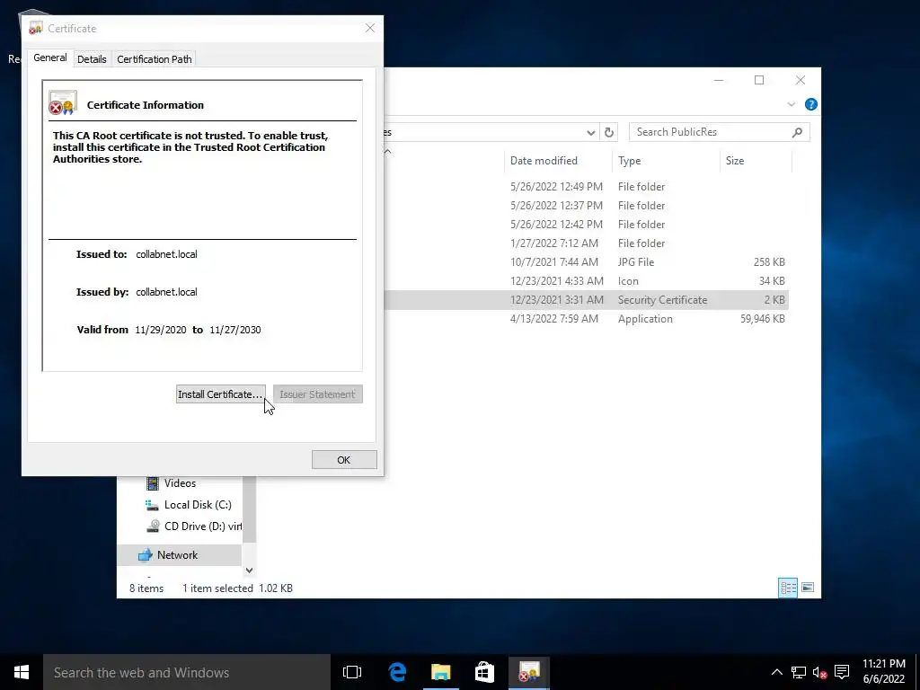
Task: Open the Store from the taskbar
Action: tap(484, 672)
